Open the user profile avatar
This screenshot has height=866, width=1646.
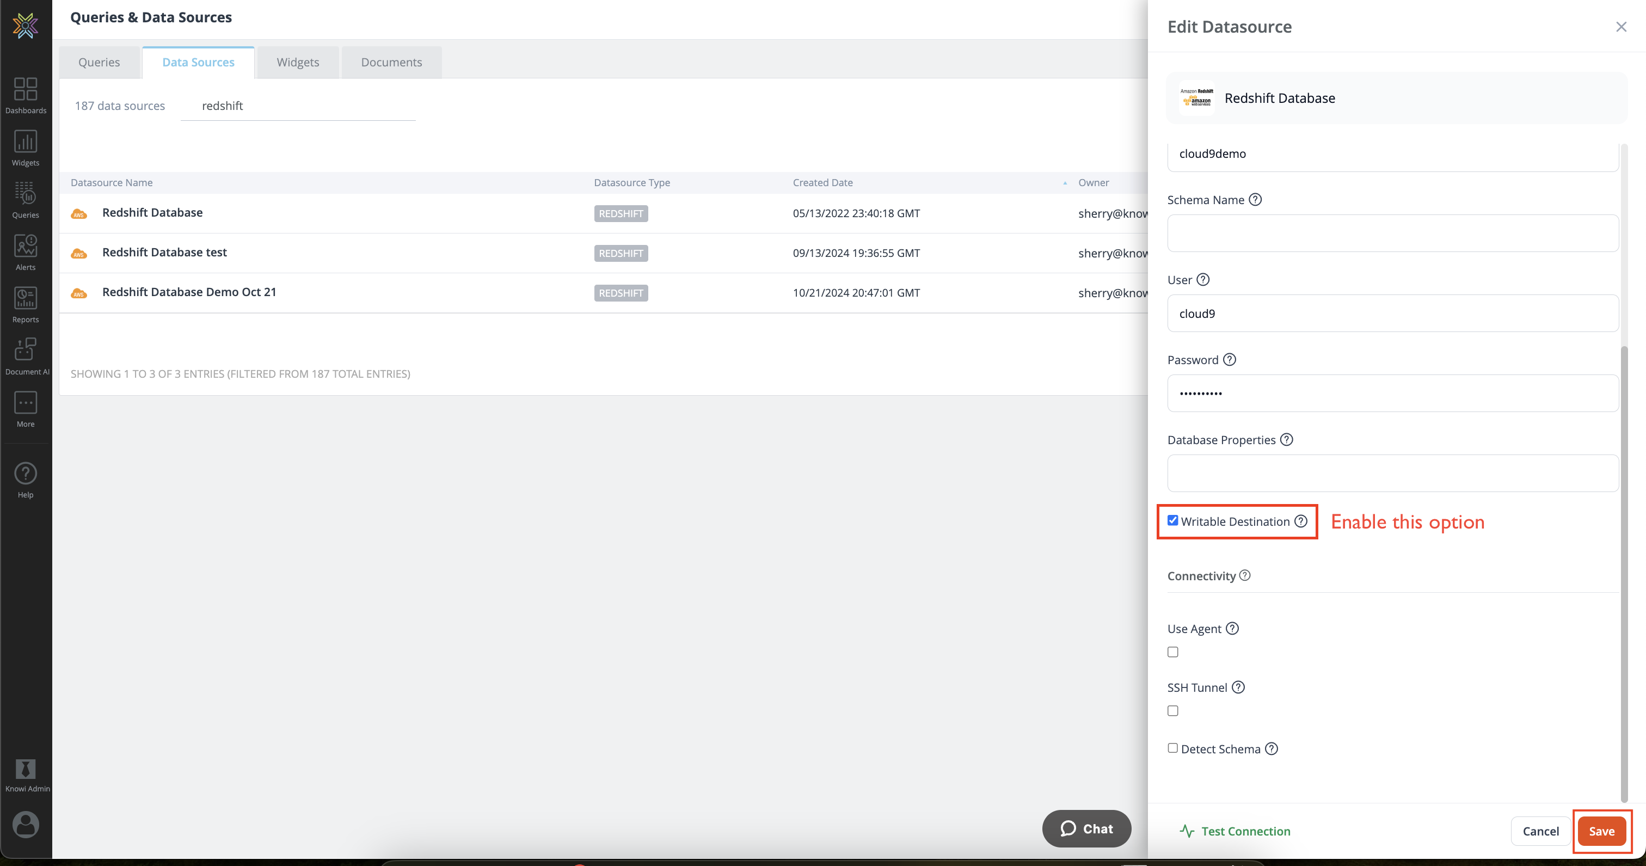(26, 825)
